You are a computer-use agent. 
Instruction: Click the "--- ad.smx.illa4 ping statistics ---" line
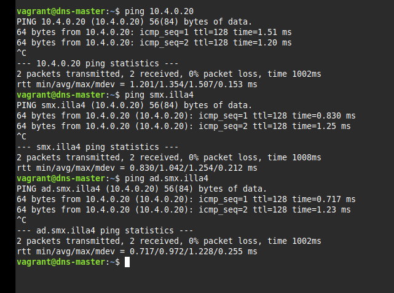(x=104, y=231)
